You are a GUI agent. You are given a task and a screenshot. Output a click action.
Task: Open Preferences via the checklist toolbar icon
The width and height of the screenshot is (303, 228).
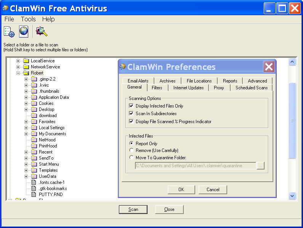[x=9, y=32]
